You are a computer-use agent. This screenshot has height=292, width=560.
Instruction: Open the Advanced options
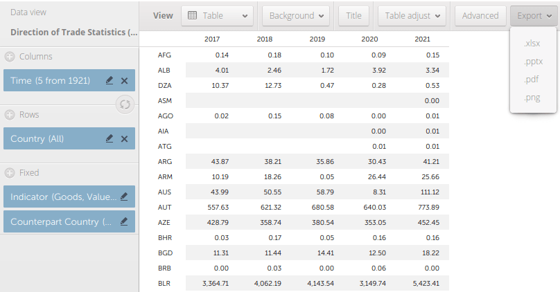point(480,16)
